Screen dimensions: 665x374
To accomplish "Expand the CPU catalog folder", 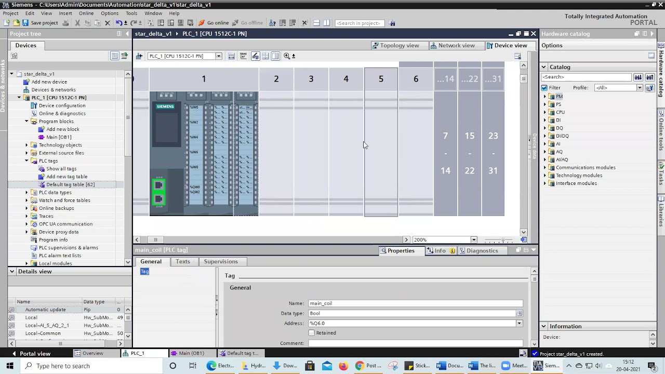I will click(x=546, y=112).
